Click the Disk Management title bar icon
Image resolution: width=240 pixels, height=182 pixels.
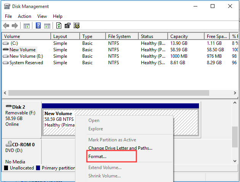tap(7, 6)
